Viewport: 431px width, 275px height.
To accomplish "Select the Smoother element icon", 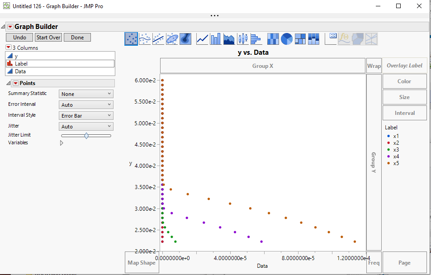I will pyautogui.click(x=145, y=39).
